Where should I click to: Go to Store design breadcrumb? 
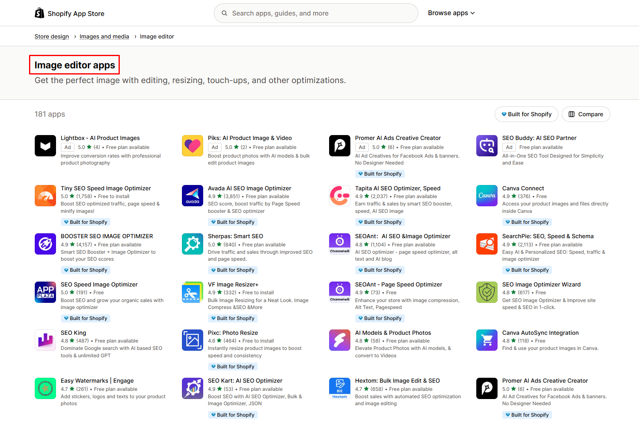pyautogui.click(x=52, y=36)
